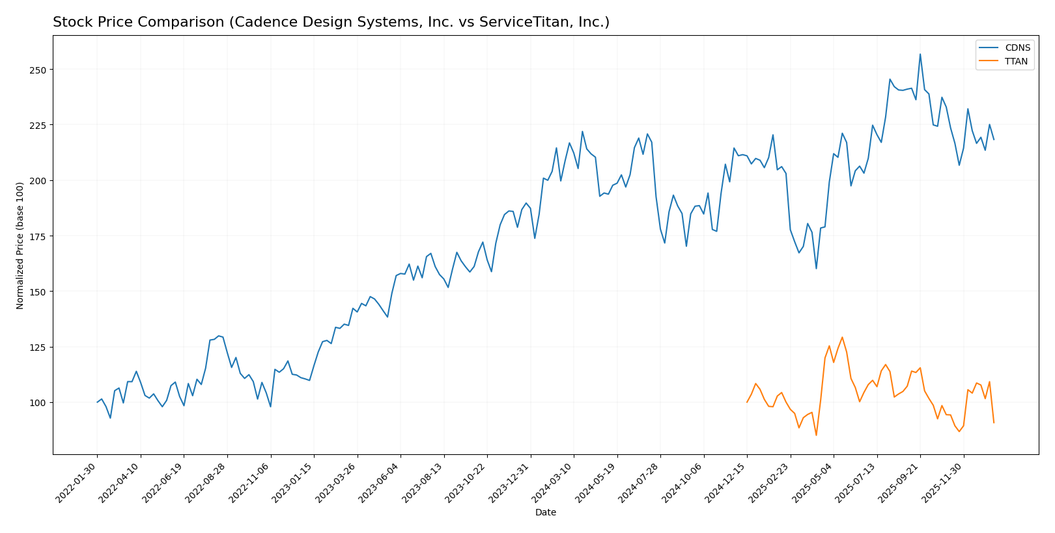1055x533 pixels.
Task: Click the Date x-axis label
Action: click(x=545, y=513)
